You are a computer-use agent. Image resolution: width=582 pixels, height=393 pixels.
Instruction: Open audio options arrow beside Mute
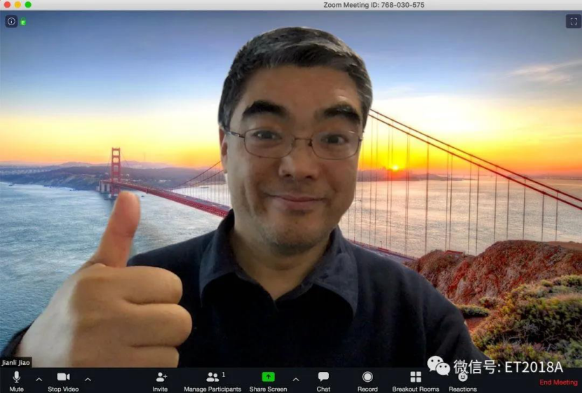point(39,380)
